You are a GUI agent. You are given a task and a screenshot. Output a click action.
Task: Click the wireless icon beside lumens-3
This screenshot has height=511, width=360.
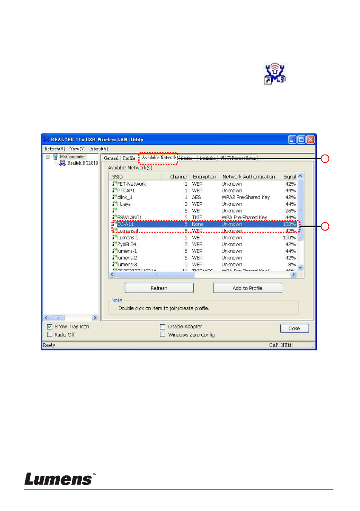point(114,264)
